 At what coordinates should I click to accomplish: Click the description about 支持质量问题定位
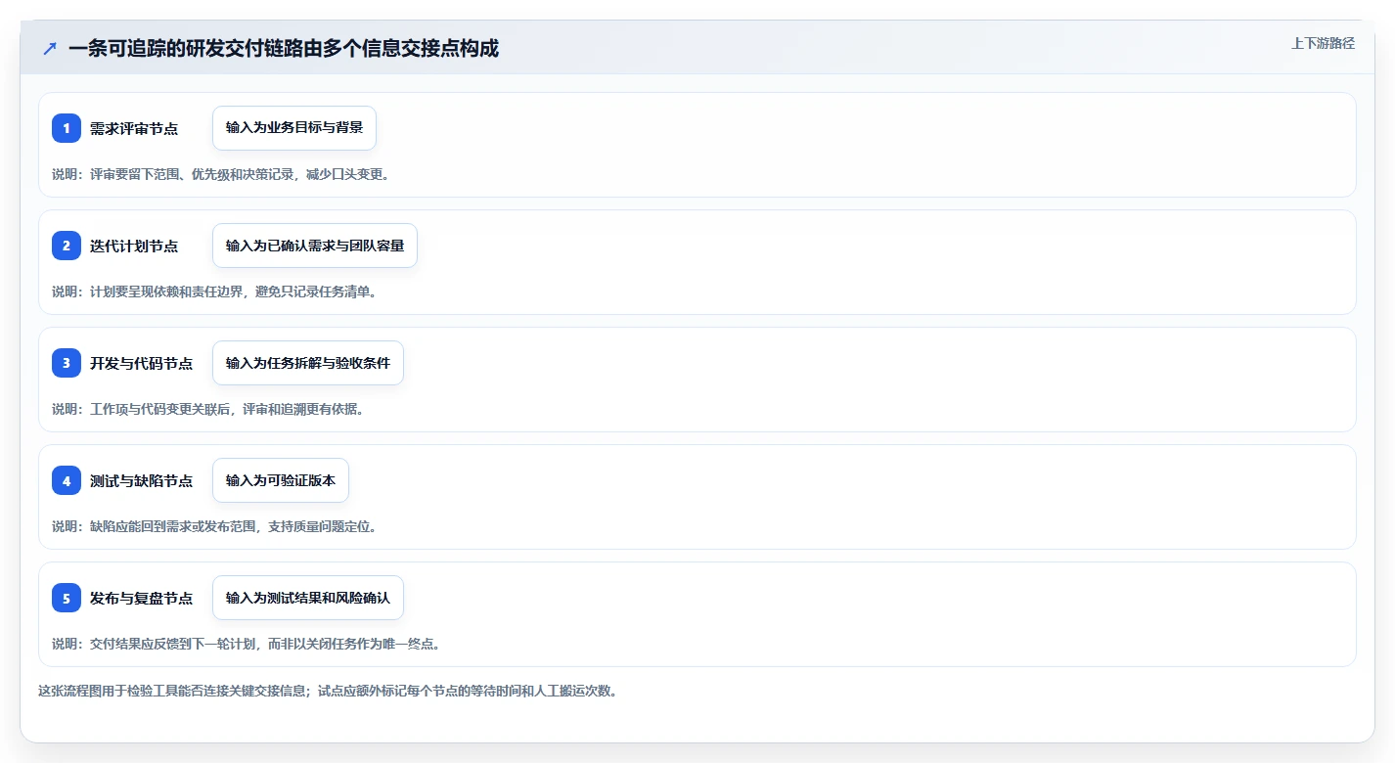pyautogui.click(x=214, y=526)
